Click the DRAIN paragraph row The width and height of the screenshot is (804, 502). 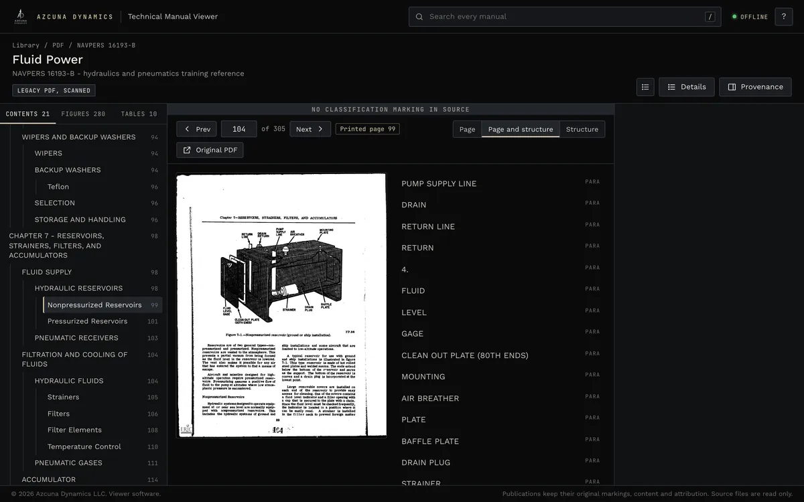[x=500, y=205]
